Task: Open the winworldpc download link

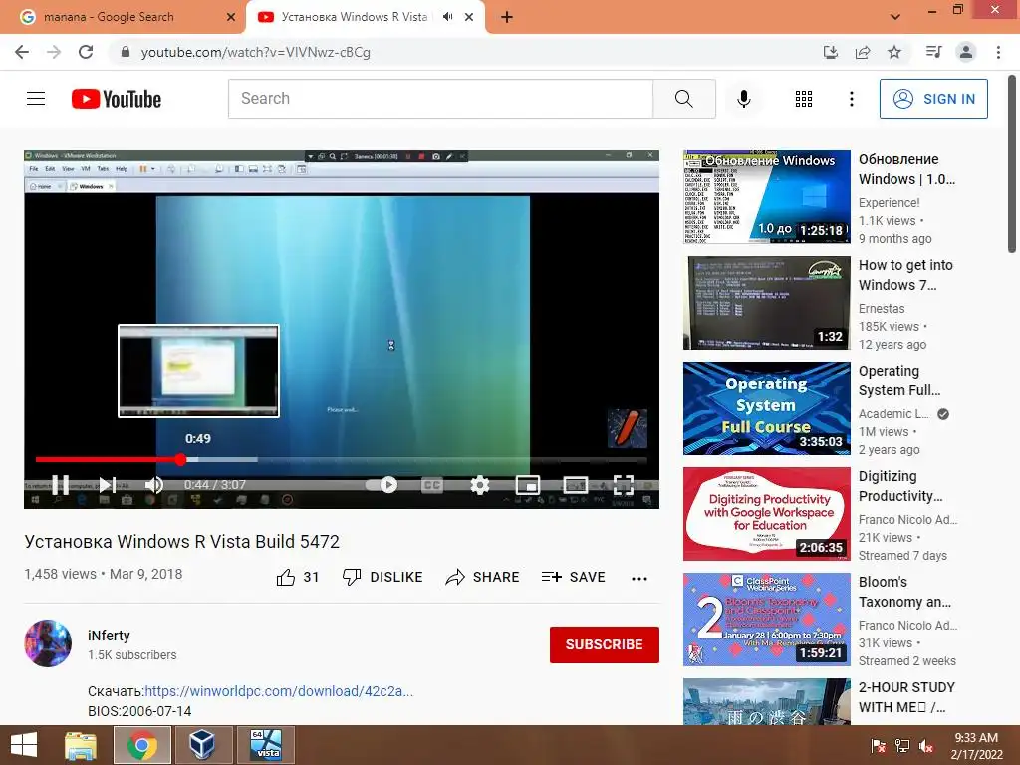Action: pyautogui.click(x=279, y=691)
